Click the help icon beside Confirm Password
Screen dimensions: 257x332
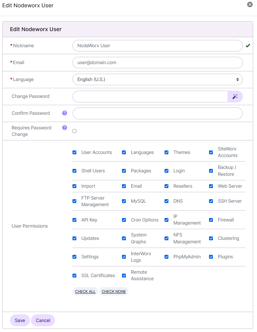pyautogui.click(x=64, y=113)
